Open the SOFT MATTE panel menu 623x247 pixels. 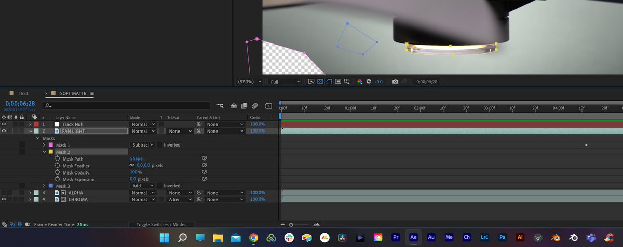click(x=92, y=93)
